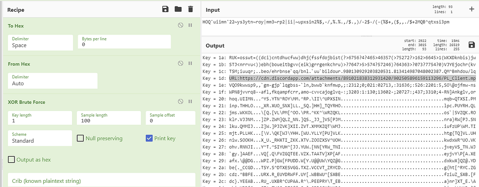The width and height of the screenshot is (479, 187).
Task: Edit Sample offset value
Action: coord(170,118)
